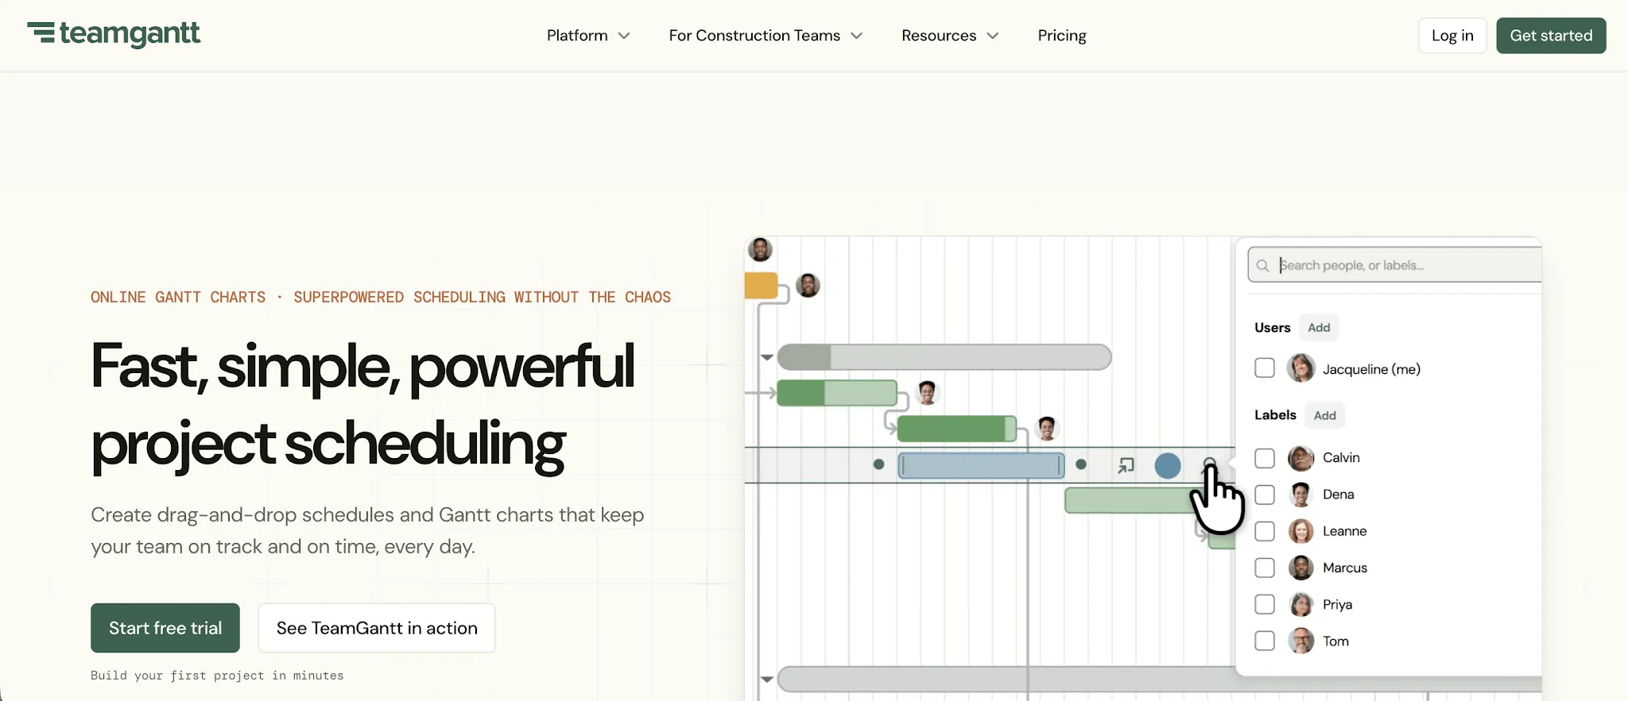Image resolution: width=1628 pixels, height=701 pixels.
Task: Collapse the top gray group bar triangle
Action: [766, 357]
